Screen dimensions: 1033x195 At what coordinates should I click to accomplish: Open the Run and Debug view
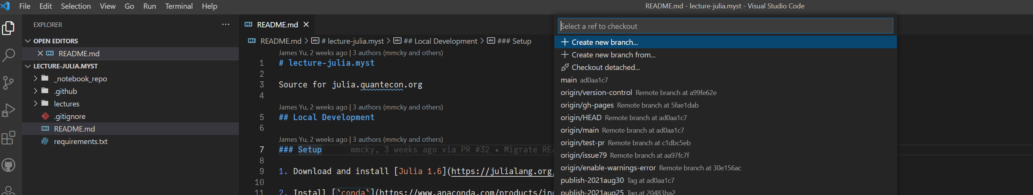click(8, 110)
